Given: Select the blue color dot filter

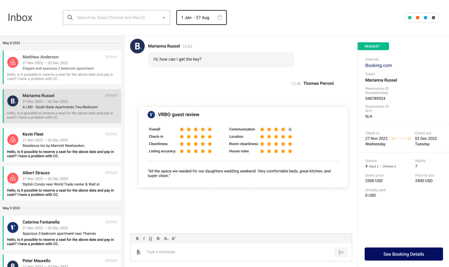Looking at the screenshot, I should tap(425, 18).
